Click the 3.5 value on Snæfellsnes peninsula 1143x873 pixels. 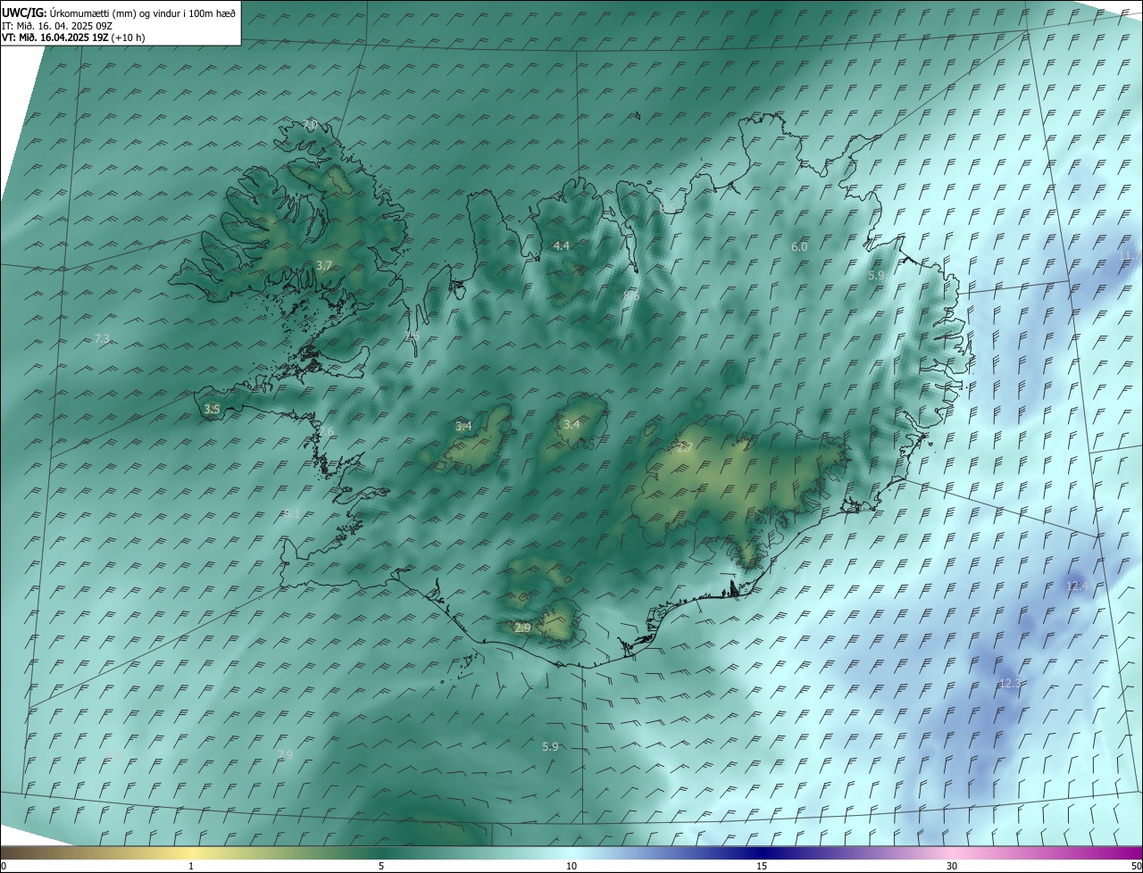tap(212, 409)
